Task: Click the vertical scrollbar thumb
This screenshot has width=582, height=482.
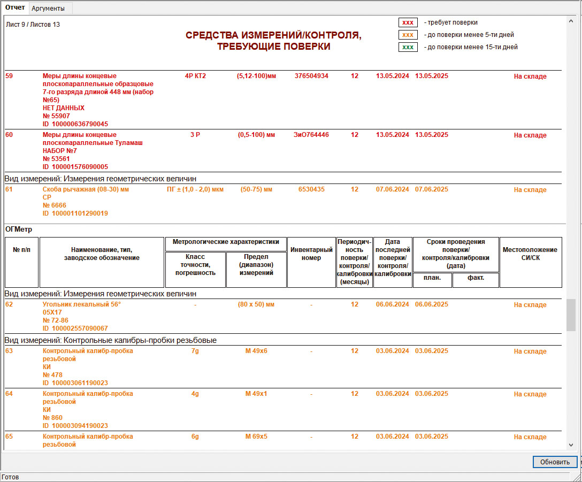Action: [x=571, y=315]
